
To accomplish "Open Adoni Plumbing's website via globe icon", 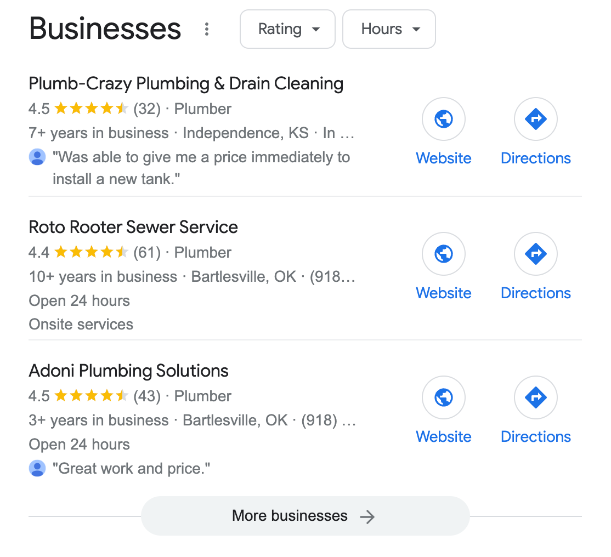I will [443, 397].
